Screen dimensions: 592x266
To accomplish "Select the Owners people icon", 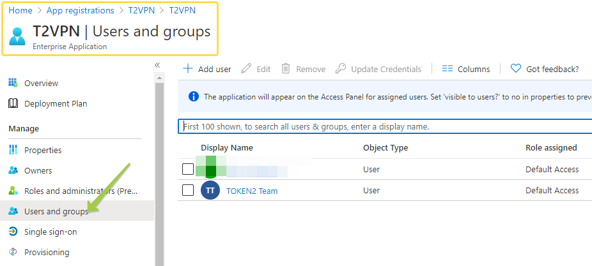I will pyautogui.click(x=13, y=170).
